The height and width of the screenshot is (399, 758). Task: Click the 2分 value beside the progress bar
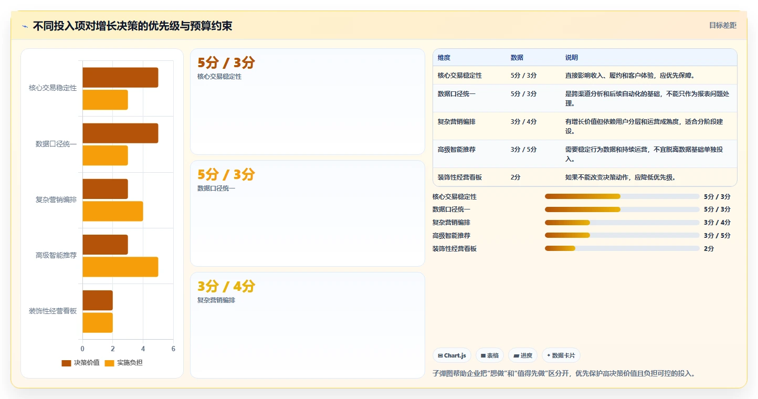coord(709,248)
